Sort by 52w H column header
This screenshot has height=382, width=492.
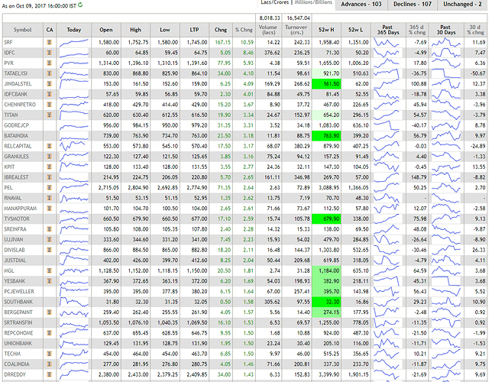coord(326,30)
